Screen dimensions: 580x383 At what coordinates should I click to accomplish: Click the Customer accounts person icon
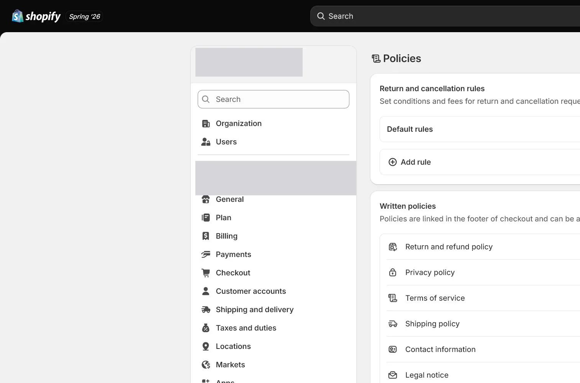coord(206,291)
